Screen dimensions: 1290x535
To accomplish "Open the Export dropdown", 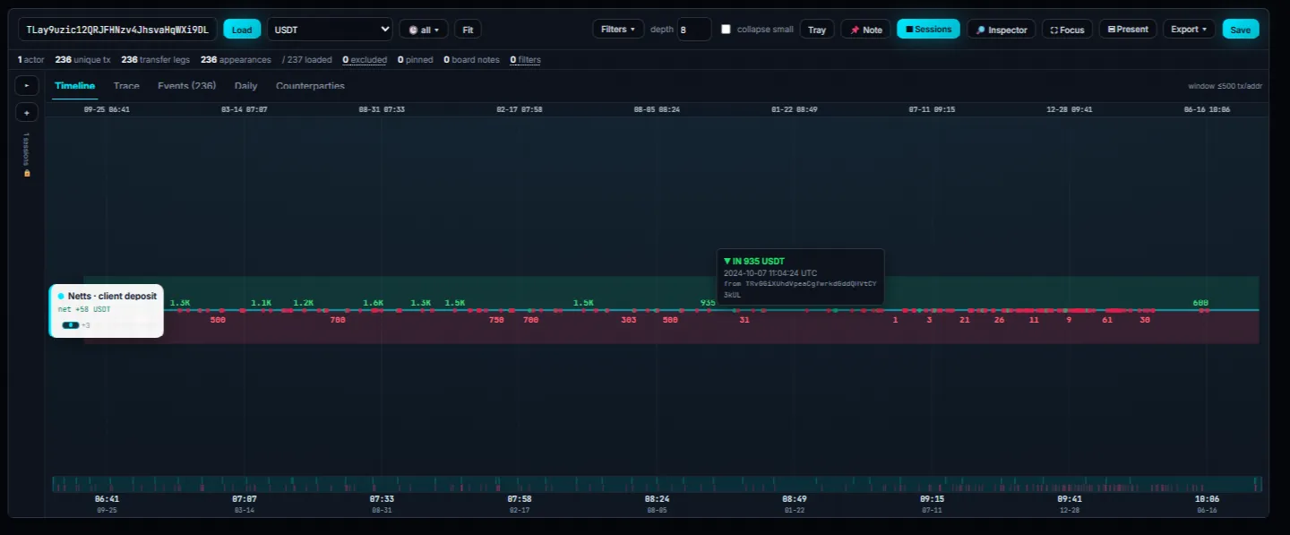I will coord(1189,30).
